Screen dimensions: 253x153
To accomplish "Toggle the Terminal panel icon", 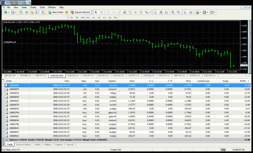I will click(x=37, y=12).
